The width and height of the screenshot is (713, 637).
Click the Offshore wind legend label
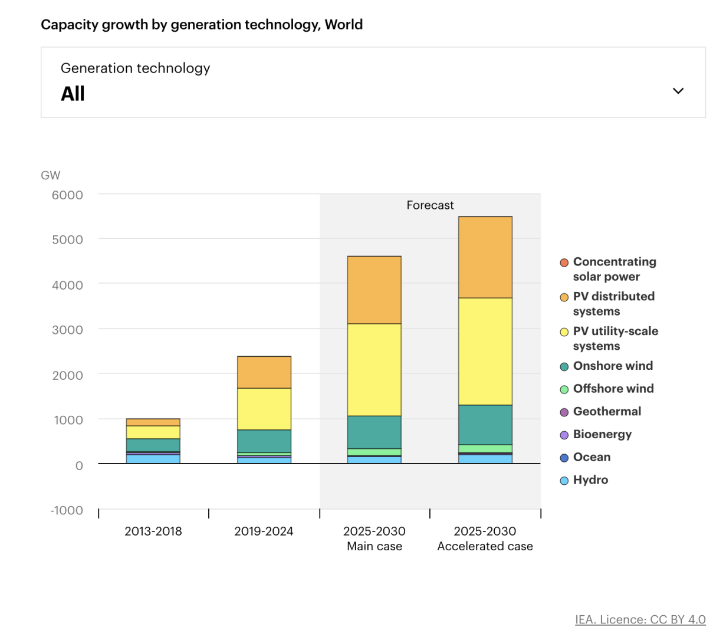pyautogui.click(x=613, y=389)
